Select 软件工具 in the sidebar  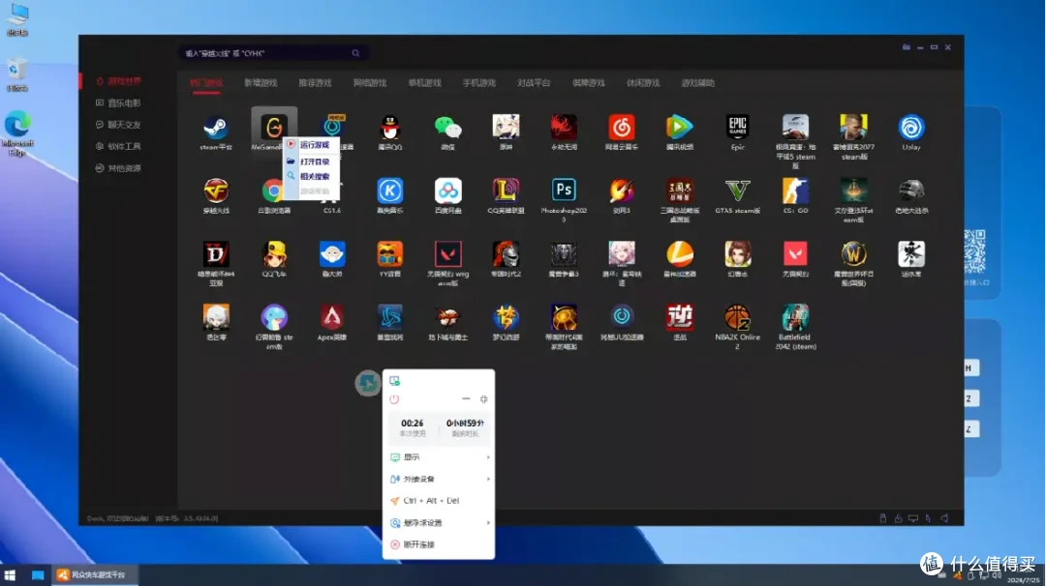coord(119,147)
